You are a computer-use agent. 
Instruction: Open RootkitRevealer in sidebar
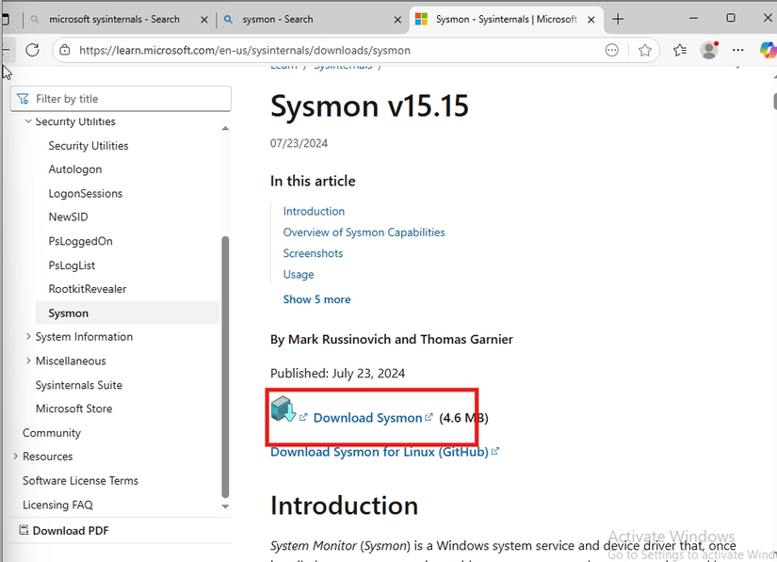tap(88, 289)
